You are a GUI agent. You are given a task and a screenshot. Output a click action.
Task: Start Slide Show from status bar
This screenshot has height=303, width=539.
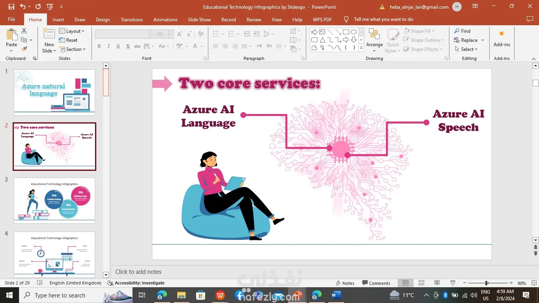[453, 283]
